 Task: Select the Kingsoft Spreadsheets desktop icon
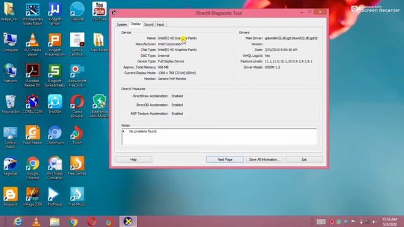55,76
